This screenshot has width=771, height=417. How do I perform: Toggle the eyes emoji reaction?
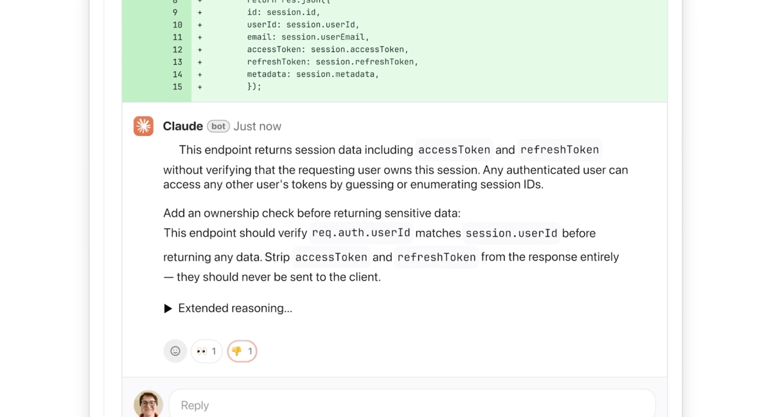tap(206, 351)
